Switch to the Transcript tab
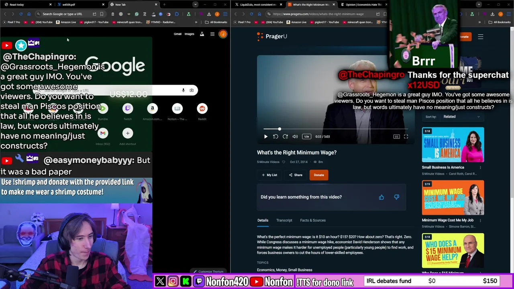The width and height of the screenshot is (514, 289). (284, 220)
